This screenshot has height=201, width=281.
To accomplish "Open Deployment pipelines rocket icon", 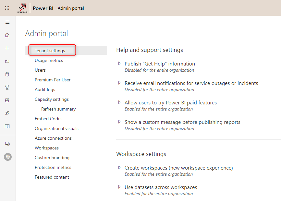I will click(x=7, y=113).
